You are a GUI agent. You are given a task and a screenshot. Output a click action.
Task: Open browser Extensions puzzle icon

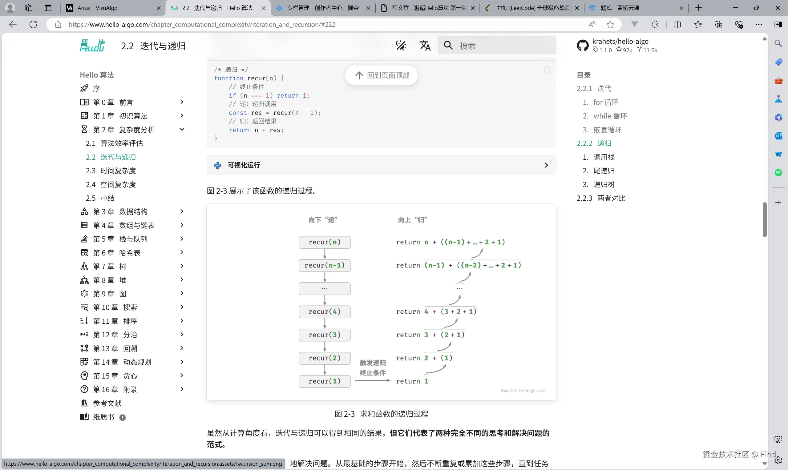[x=655, y=24]
